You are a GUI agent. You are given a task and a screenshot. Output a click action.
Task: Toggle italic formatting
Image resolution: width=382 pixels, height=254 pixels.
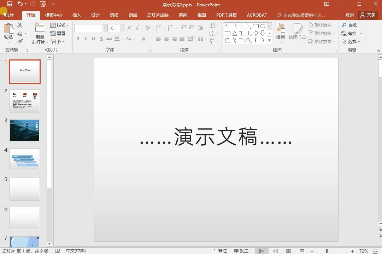point(86,39)
